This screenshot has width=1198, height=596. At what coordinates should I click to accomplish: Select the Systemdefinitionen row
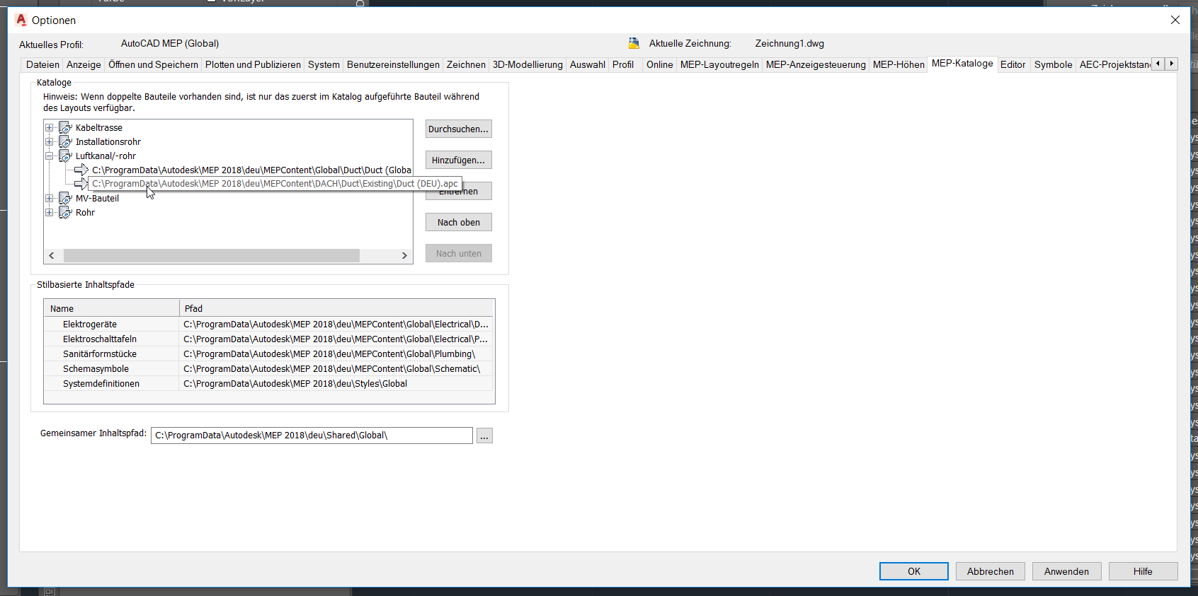point(268,383)
